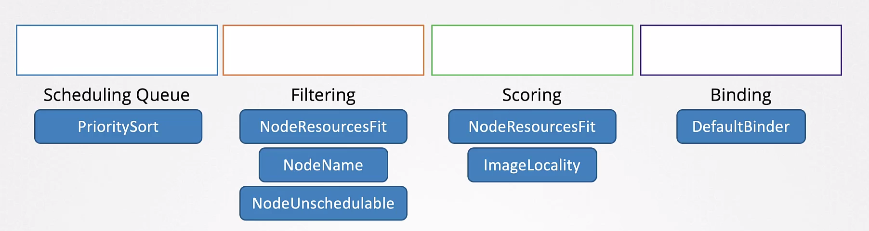
Task: Click the ImageLocality plugin box
Action: 532,165
